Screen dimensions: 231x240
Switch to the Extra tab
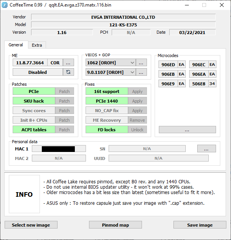pyautogui.click(x=37, y=45)
